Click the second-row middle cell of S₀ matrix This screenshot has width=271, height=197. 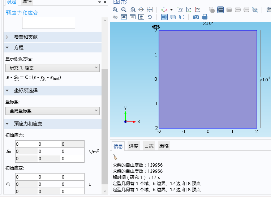tap(50, 151)
